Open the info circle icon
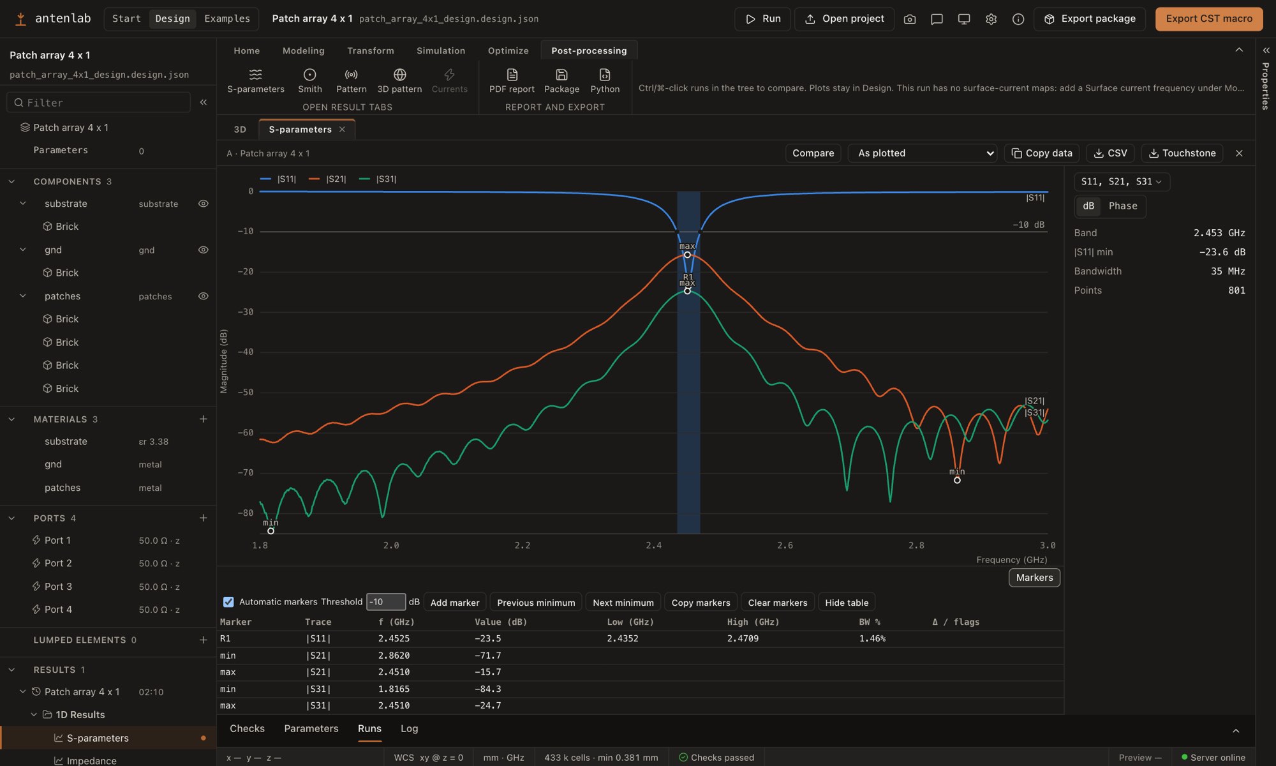The width and height of the screenshot is (1276, 766). (1018, 19)
